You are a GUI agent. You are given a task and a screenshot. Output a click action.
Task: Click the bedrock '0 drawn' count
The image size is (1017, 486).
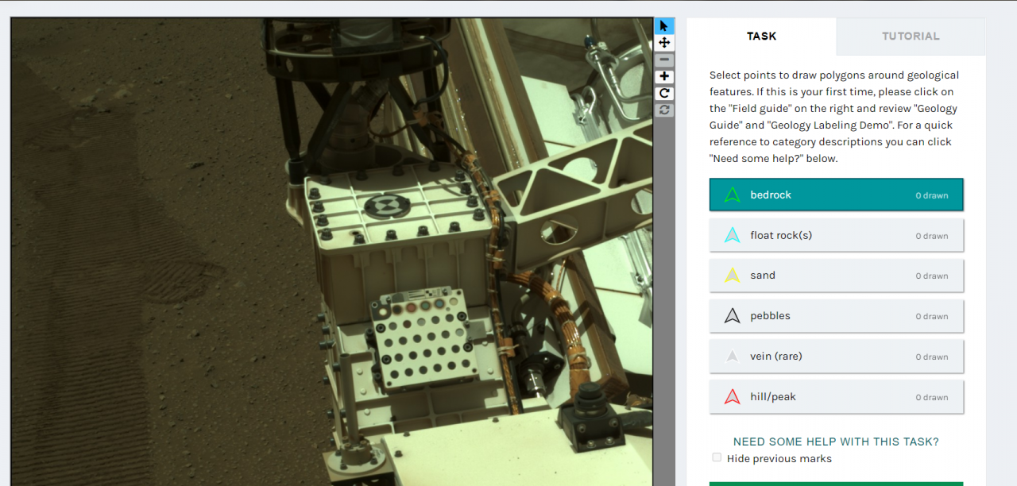pos(931,195)
